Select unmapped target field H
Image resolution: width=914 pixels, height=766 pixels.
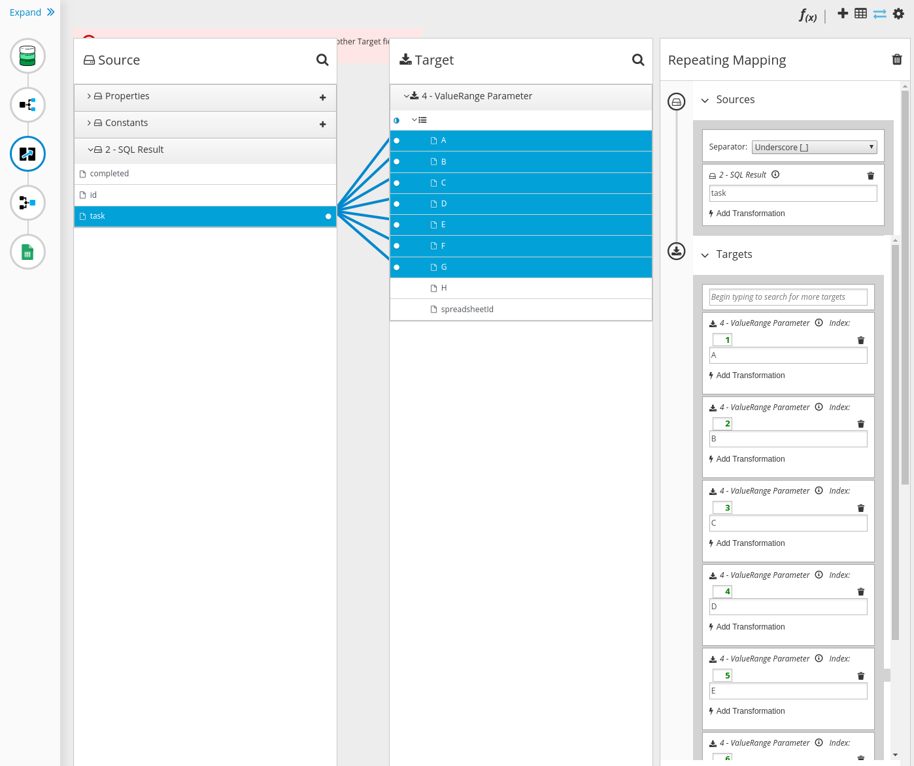[x=521, y=288]
